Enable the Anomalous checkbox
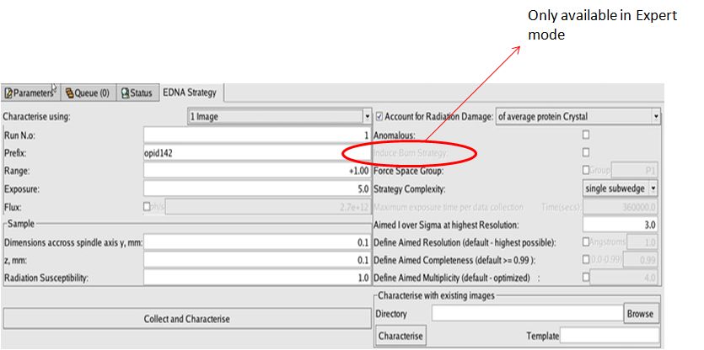The height and width of the screenshot is (350, 704). pos(586,135)
